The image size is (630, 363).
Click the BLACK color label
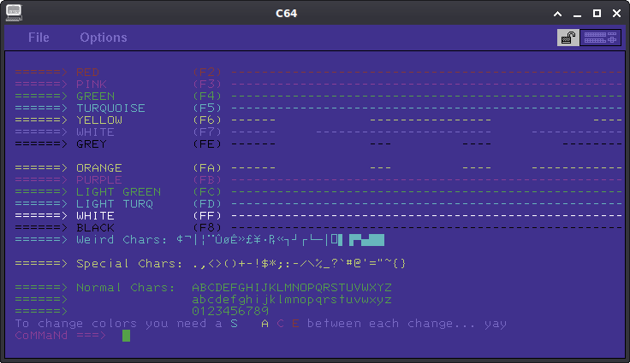point(96,228)
